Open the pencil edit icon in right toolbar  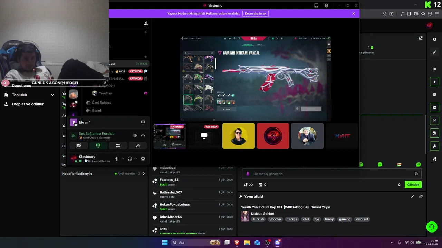coord(434,52)
